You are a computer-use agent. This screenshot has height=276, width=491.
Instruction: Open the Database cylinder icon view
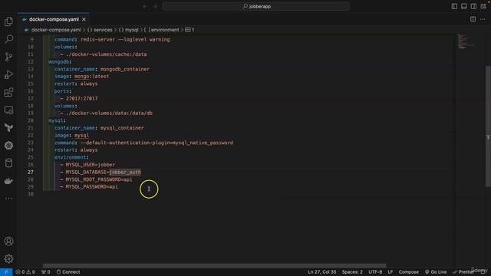8,163
